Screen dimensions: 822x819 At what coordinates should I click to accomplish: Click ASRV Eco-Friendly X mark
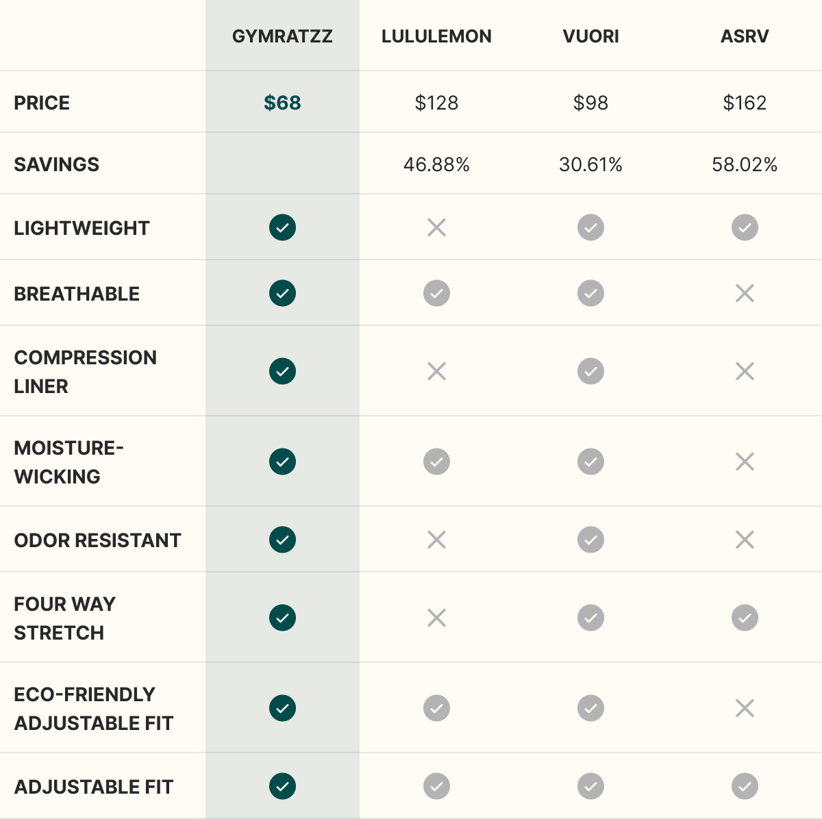click(x=745, y=708)
